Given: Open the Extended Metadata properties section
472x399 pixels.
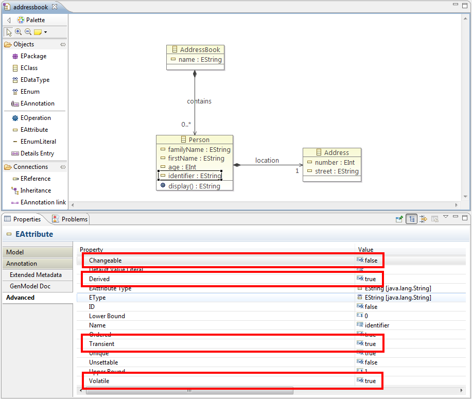Looking at the screenshot, I should click(x=36, y=275).
